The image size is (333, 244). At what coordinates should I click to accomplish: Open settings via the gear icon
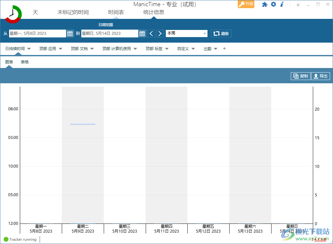pos(273,4)
